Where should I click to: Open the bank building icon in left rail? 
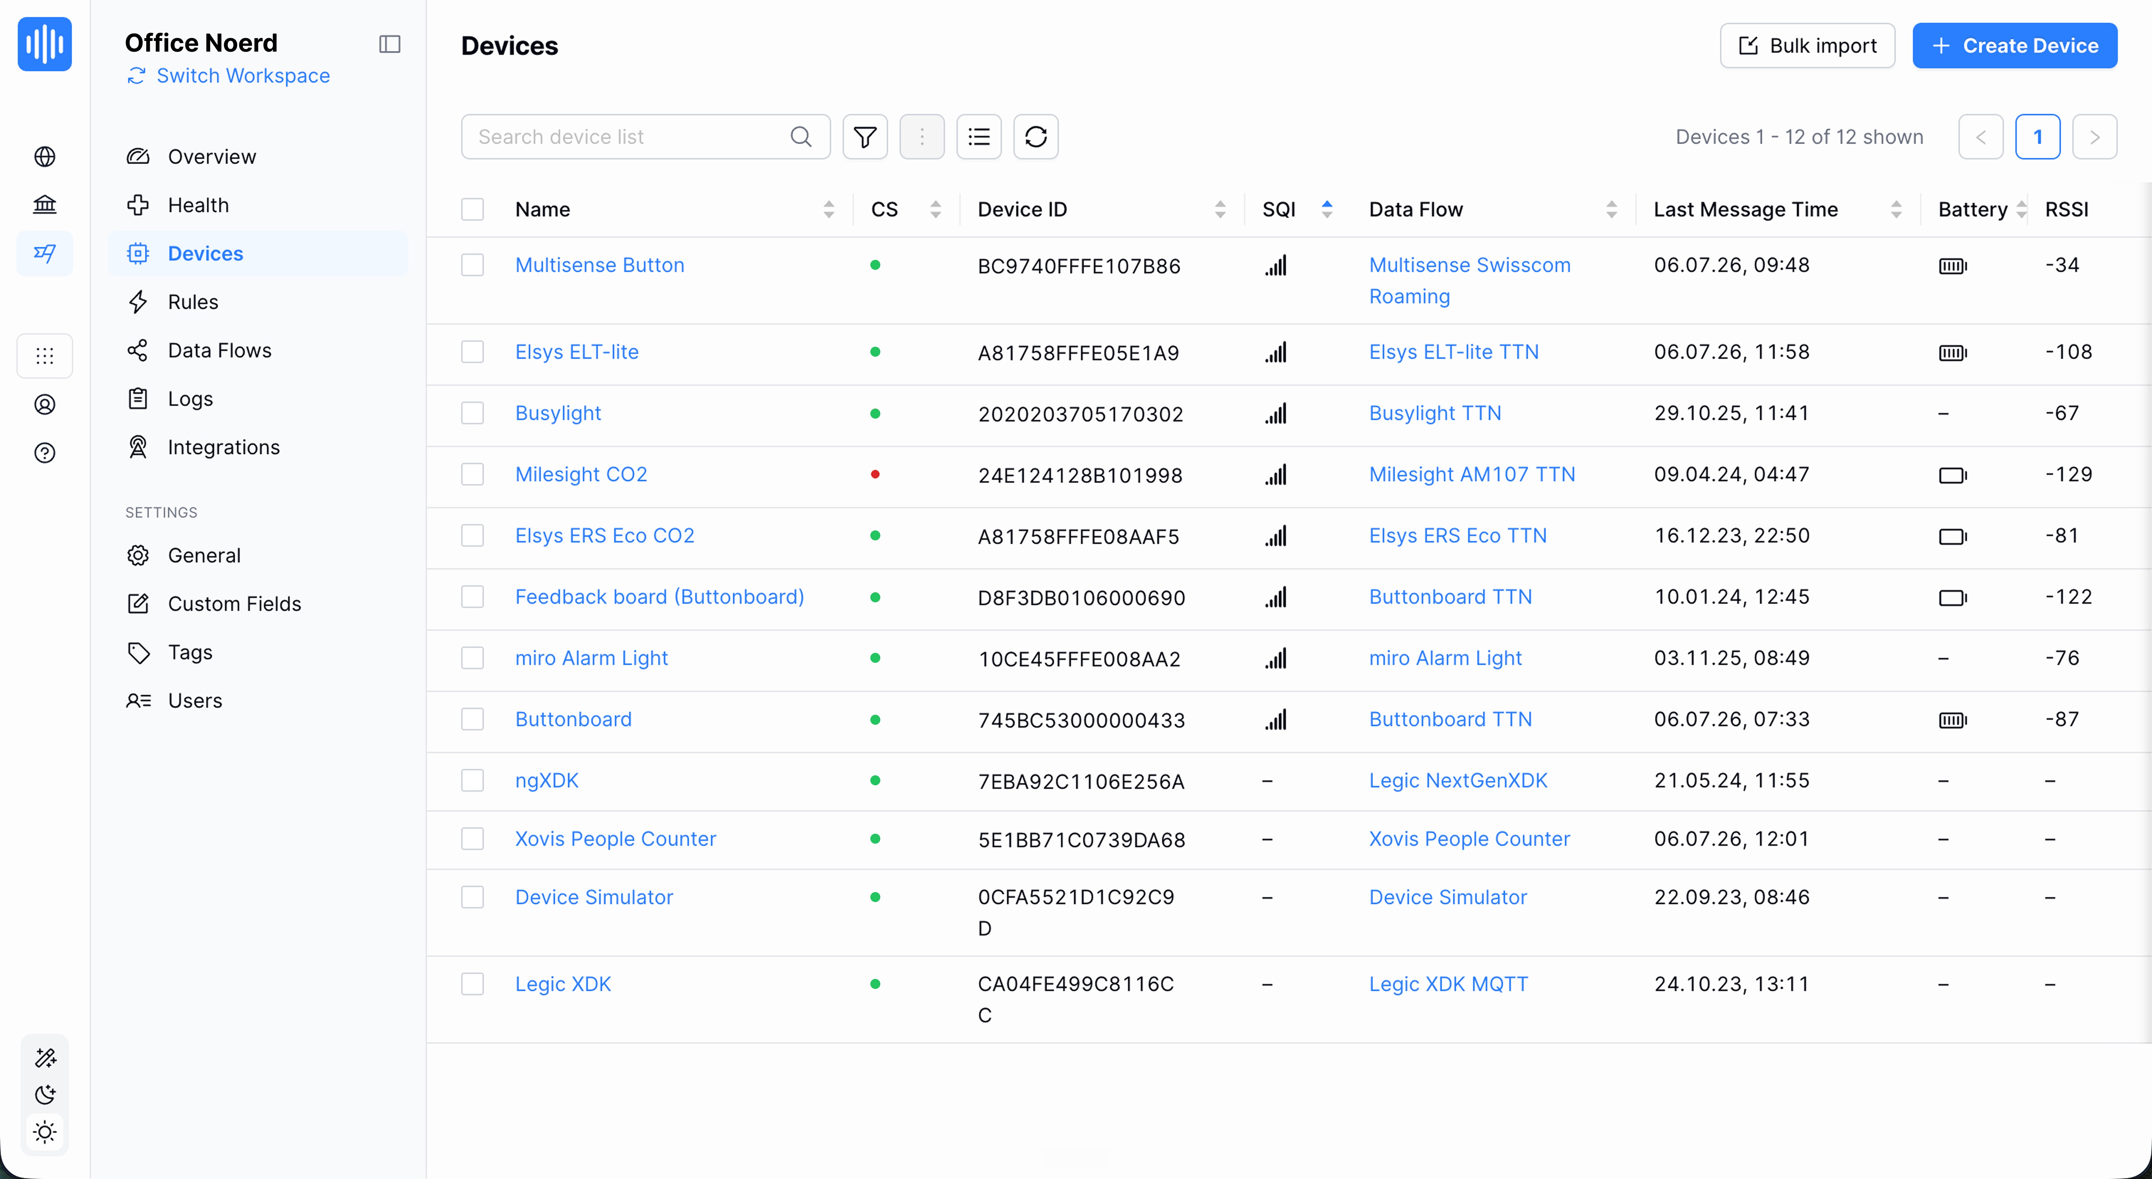[x=44, y=205]
